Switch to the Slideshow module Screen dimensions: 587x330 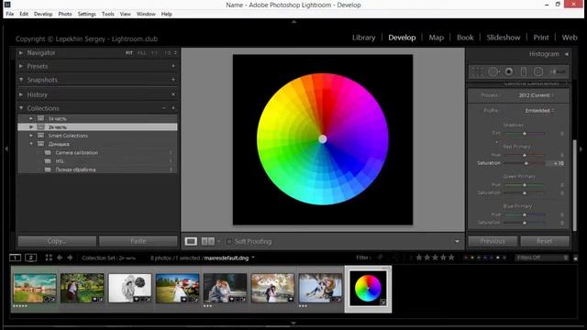click(x=504, y=38)
